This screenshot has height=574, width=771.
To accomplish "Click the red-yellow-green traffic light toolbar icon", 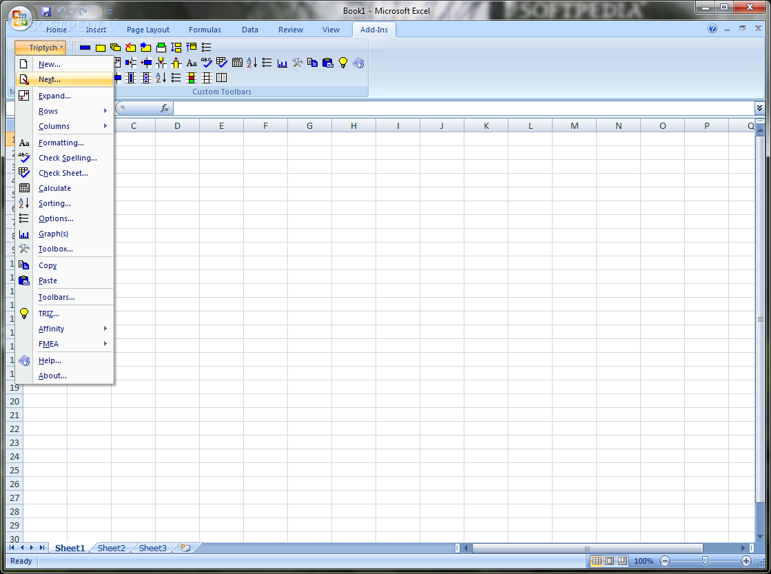I will pyautogui.click(x=192, y=78).
